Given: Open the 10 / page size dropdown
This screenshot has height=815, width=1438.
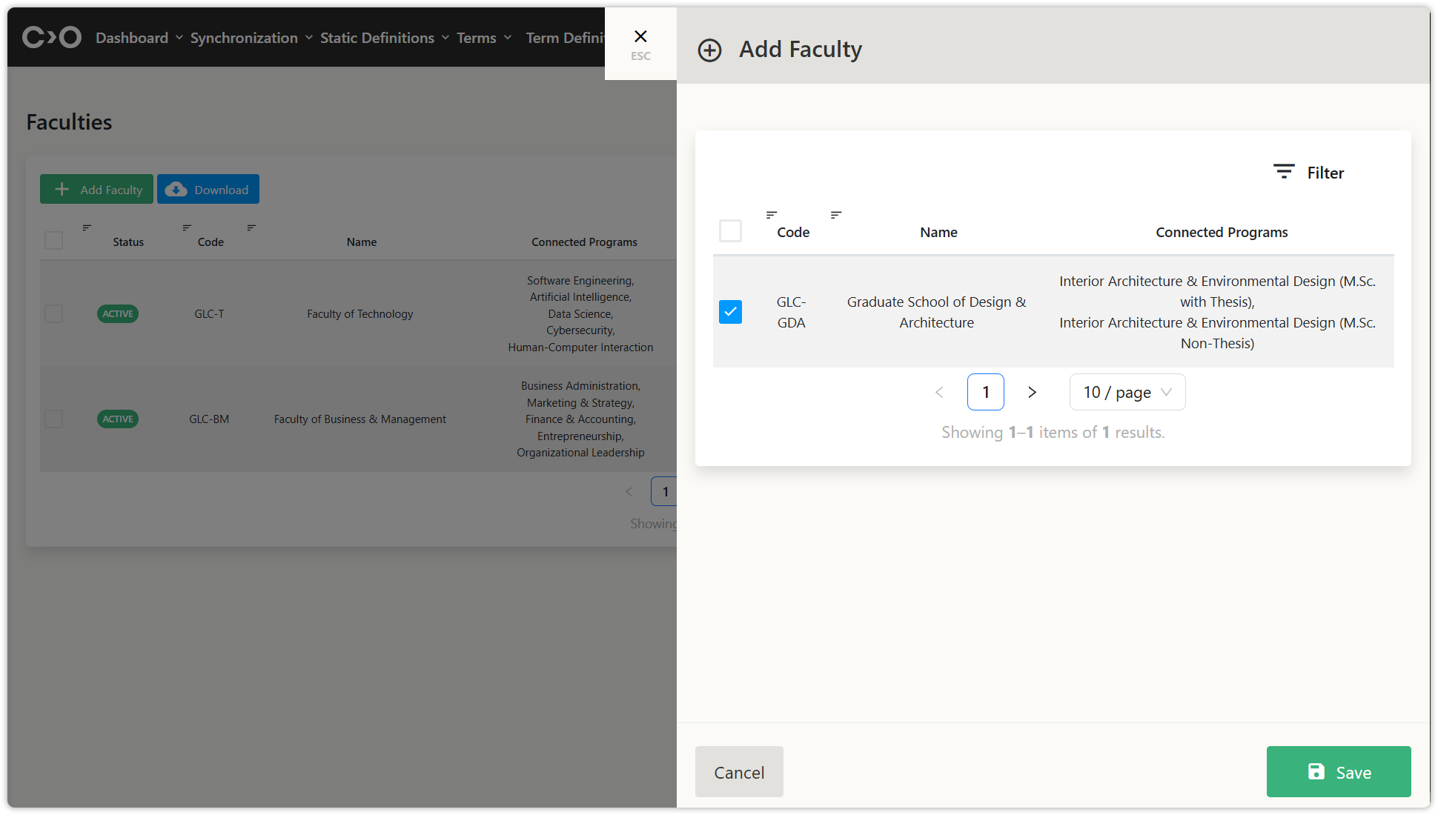Looking at the screenshot, I should [x=1127, y=392].
